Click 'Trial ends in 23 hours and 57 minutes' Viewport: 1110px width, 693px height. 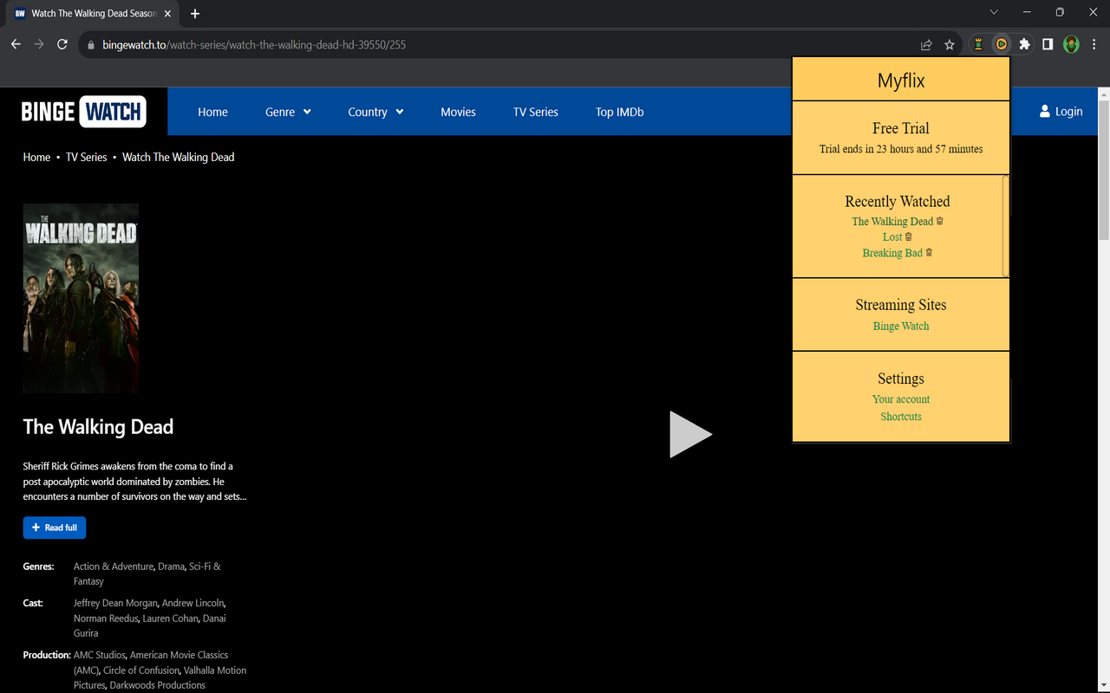coord(901,149)
